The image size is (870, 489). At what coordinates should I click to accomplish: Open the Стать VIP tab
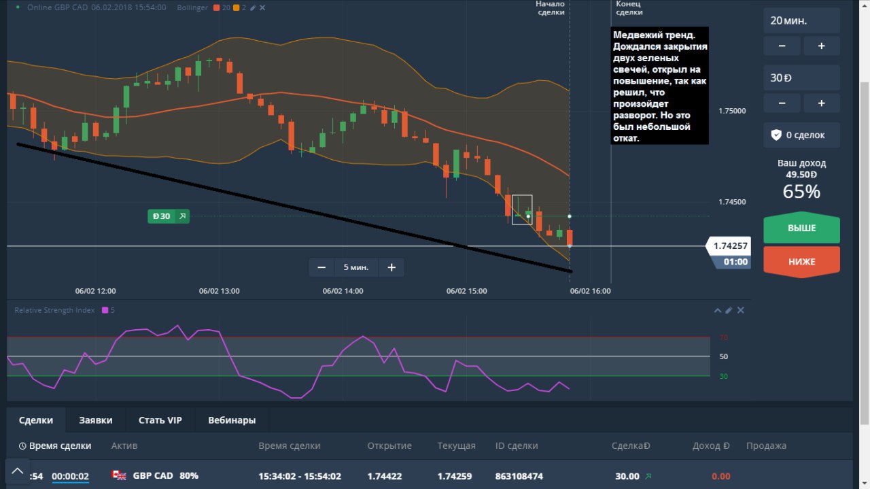click(x=160, y=420)
